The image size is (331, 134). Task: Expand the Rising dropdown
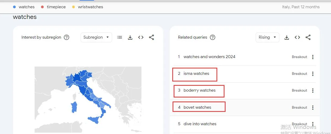267,37
